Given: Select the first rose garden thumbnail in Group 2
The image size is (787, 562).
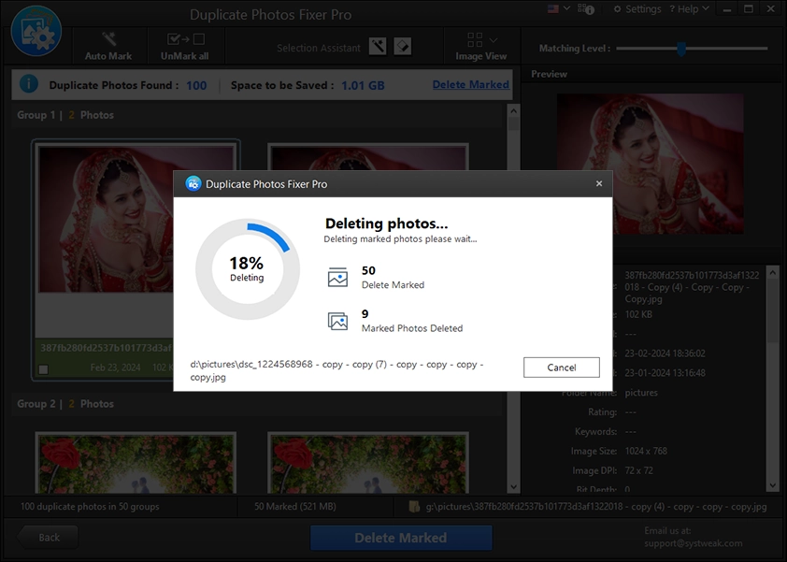Looking at the screenshot, I should 136,463.
